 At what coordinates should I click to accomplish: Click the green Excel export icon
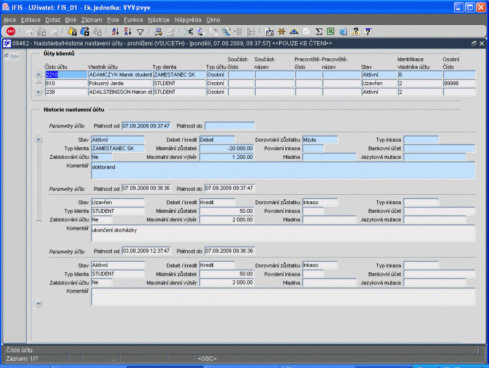click(x=331, y=31)
